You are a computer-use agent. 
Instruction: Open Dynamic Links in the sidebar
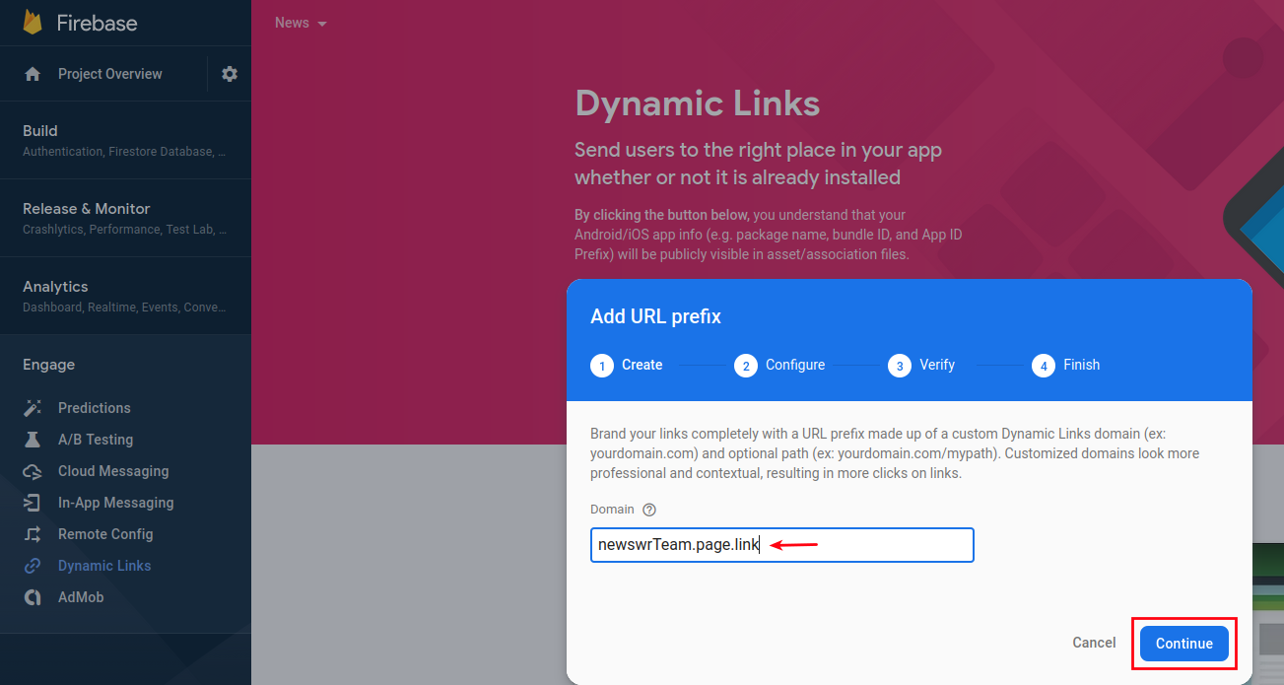(103, 566)
